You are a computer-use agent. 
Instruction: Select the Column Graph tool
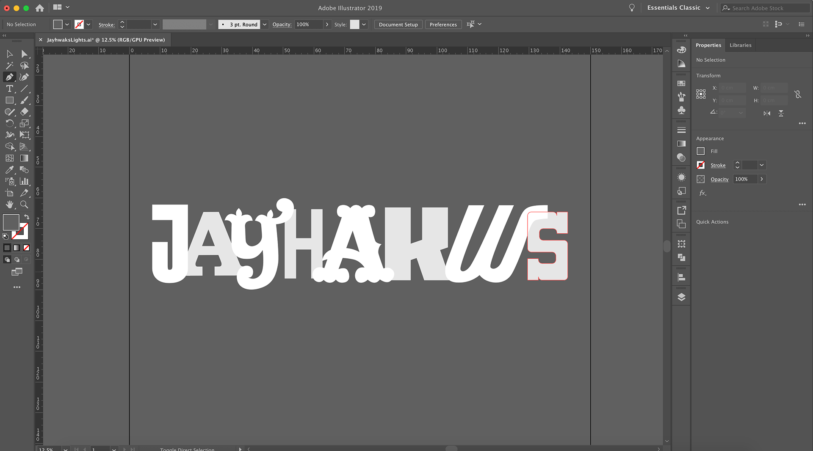pyautogui.click(x=24, y=181)
